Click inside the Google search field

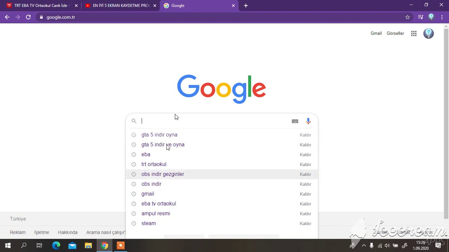pos(214,121)
